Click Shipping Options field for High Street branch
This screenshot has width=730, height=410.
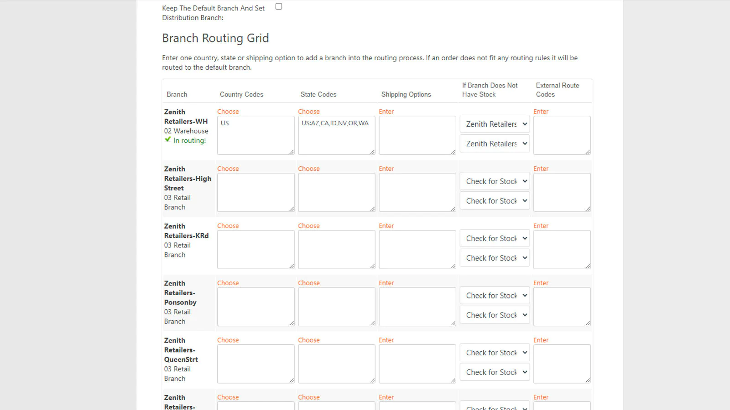click(x=417, y=192)
